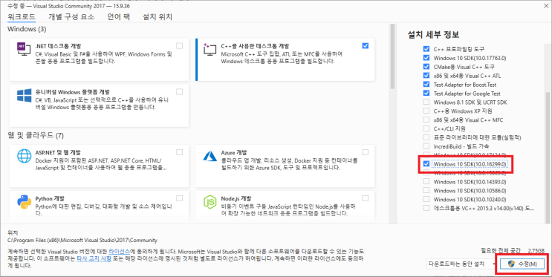Switch to the 개별 구성 요소 tab

point(71,16)
